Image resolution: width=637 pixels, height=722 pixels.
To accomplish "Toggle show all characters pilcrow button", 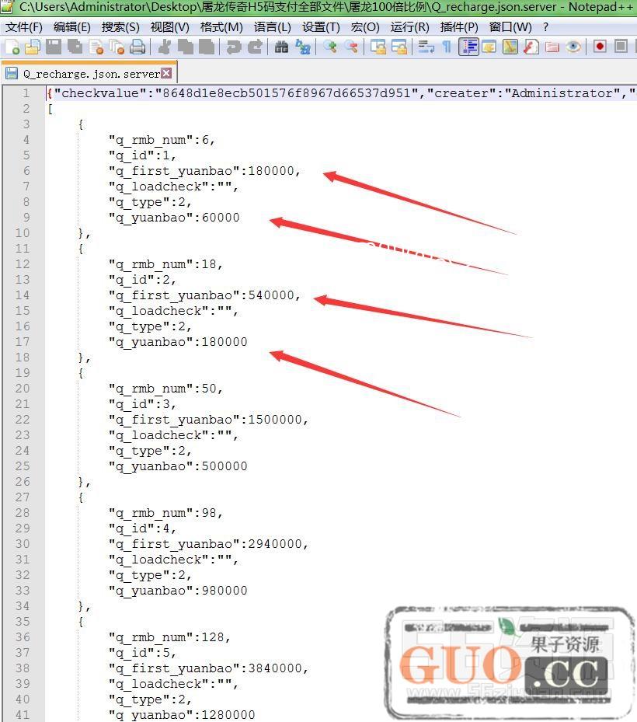I will coord(447,47).
